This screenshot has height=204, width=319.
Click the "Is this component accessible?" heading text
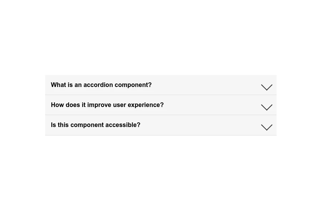(96, 125)
